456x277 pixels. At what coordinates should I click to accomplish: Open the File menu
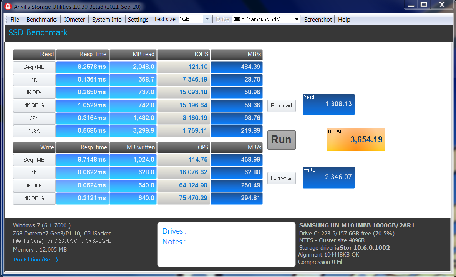[15, 20]
